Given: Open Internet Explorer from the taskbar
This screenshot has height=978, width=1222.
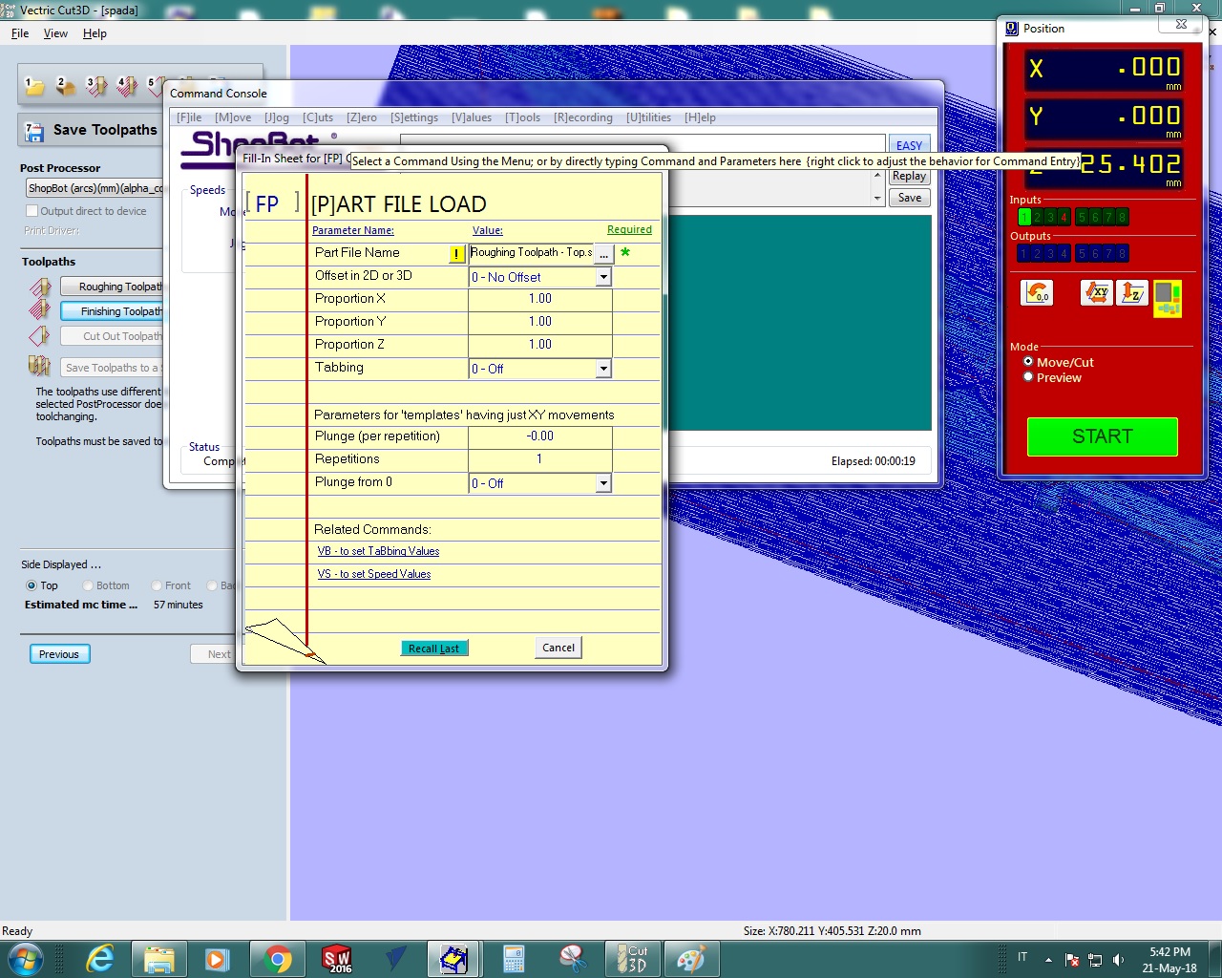Looking at the screenshot, I should pyautogui.click(x=99, y=958).
